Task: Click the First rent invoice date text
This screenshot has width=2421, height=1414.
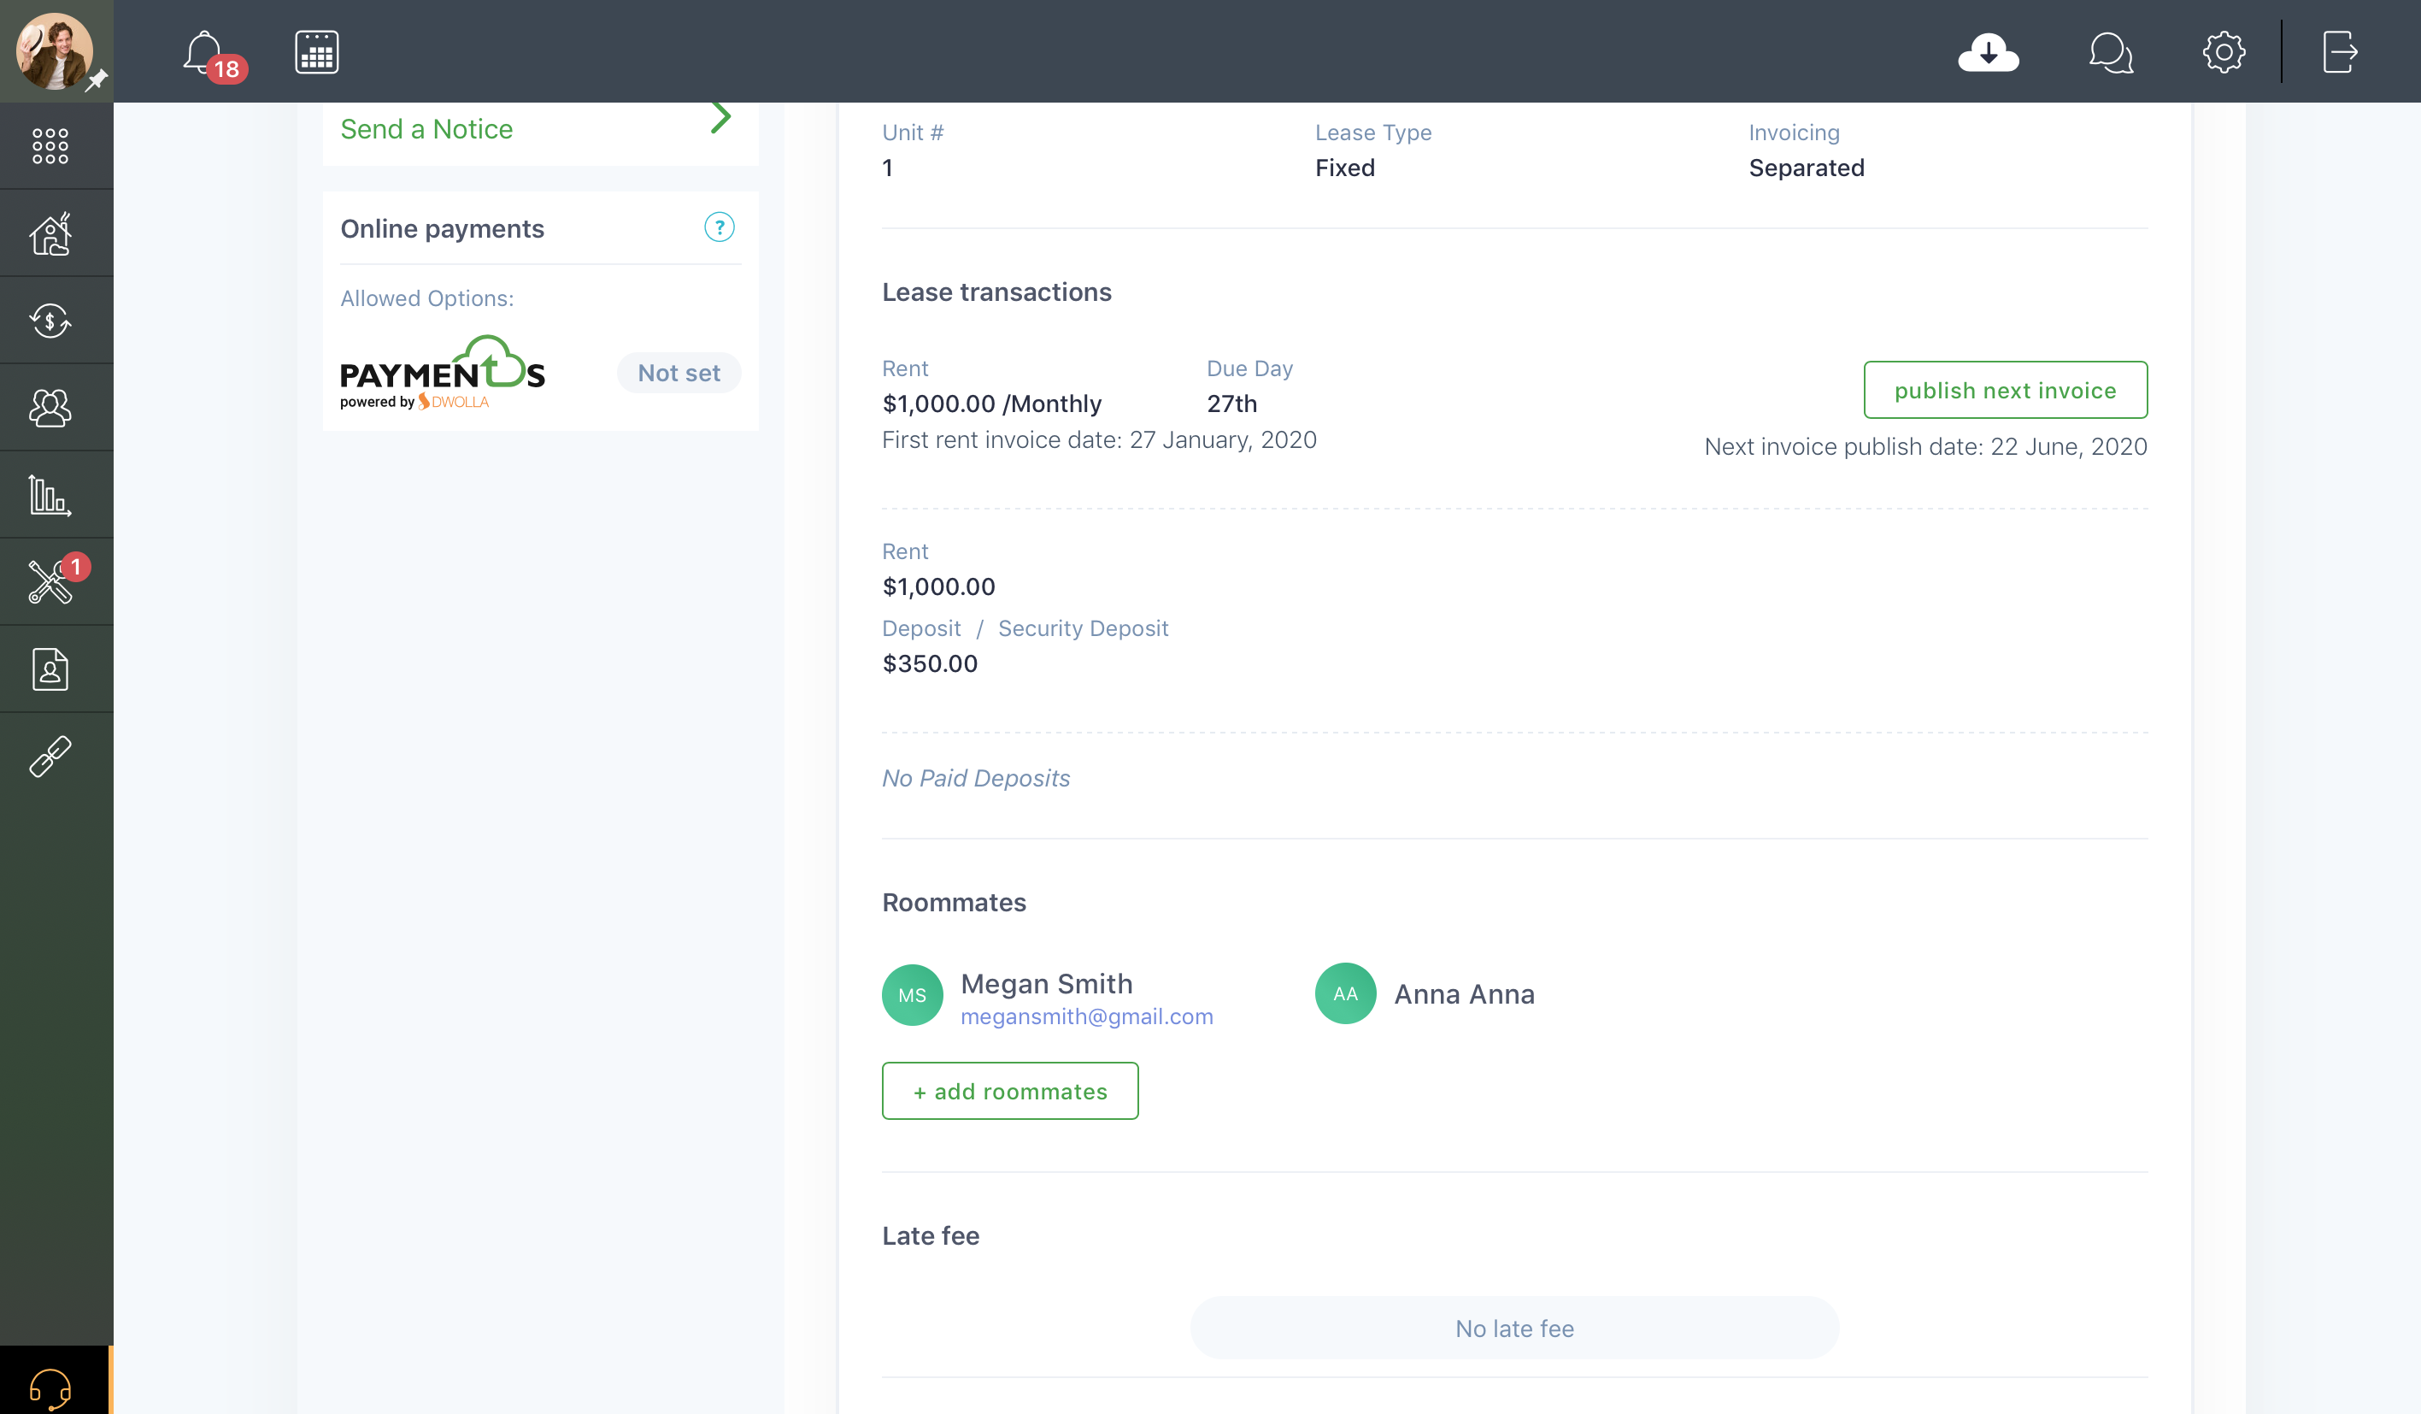Action: (1099, 439)
